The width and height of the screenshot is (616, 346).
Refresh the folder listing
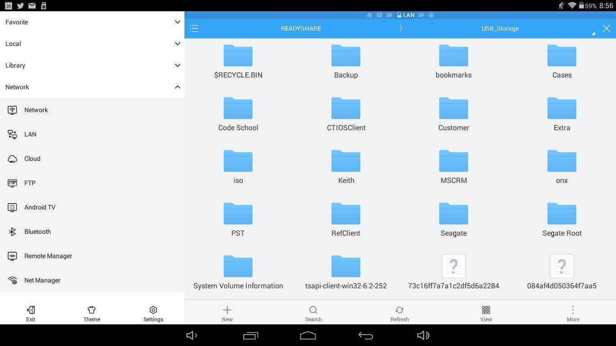point(400,313)
